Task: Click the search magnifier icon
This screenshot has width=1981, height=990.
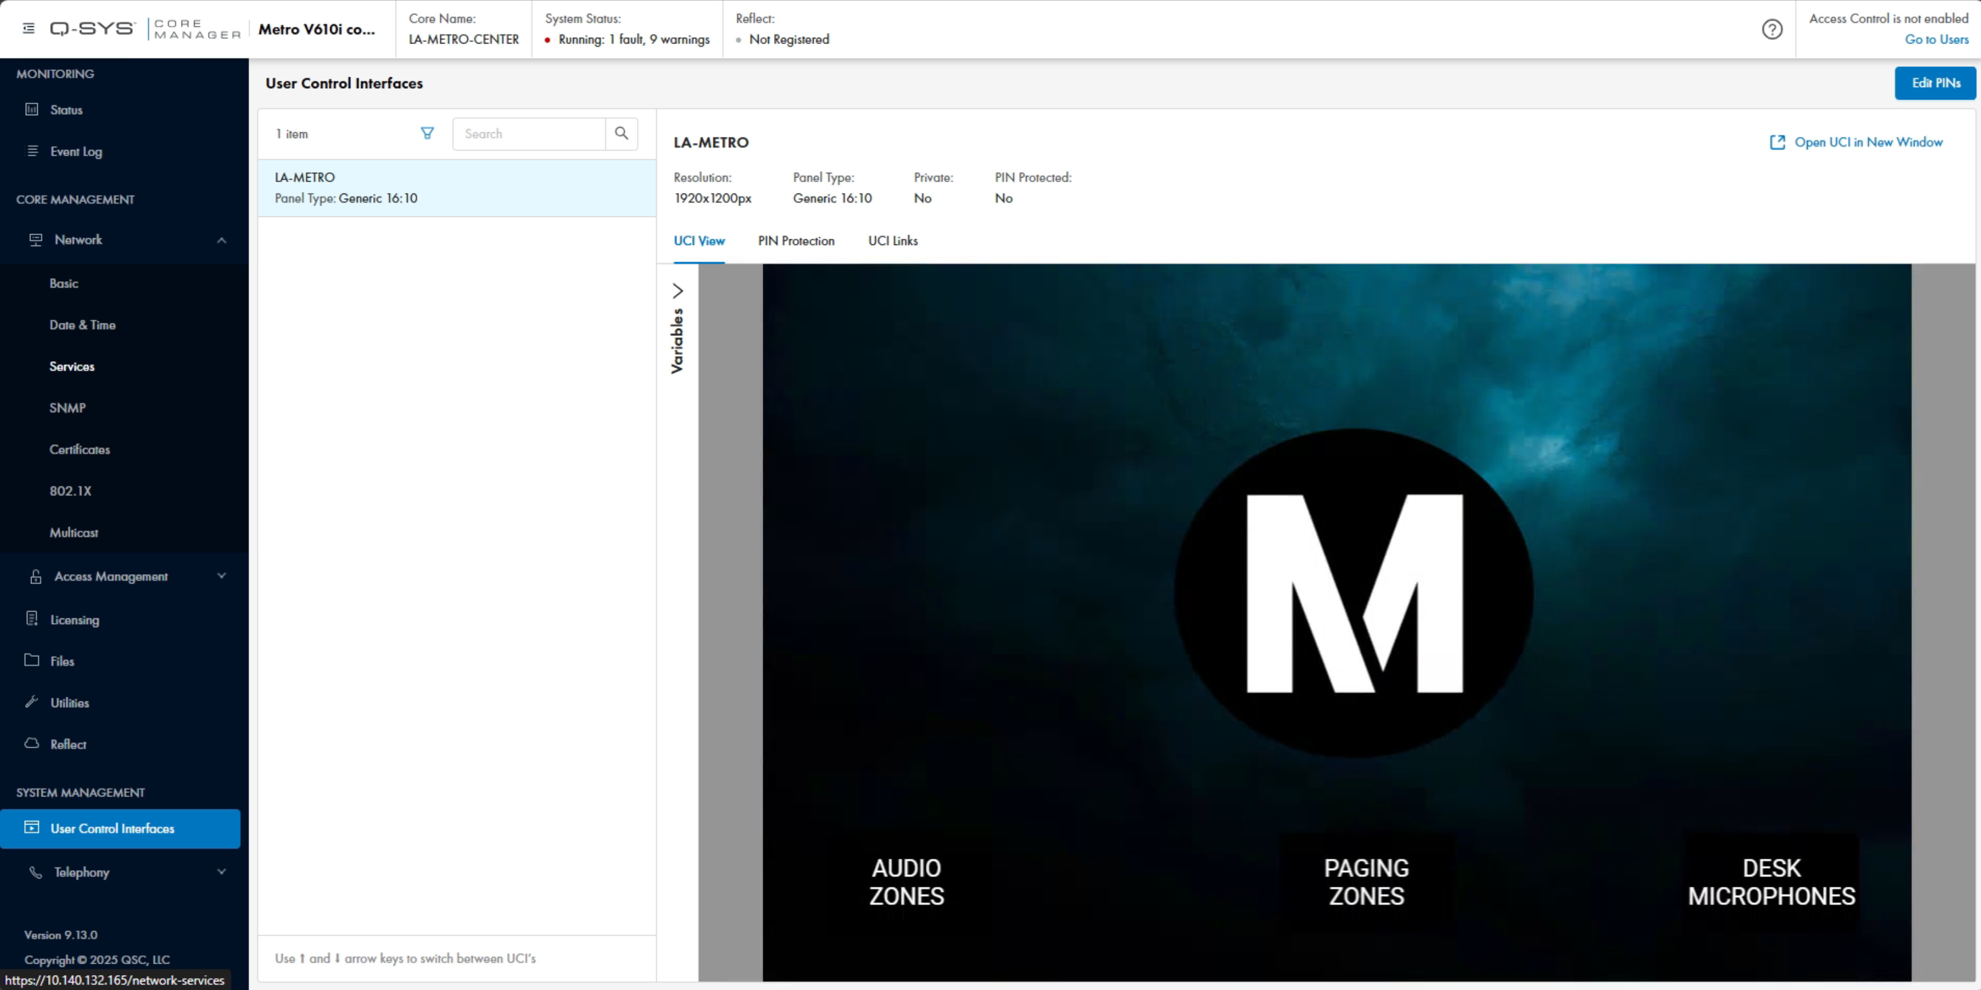Action: (621, 133)
